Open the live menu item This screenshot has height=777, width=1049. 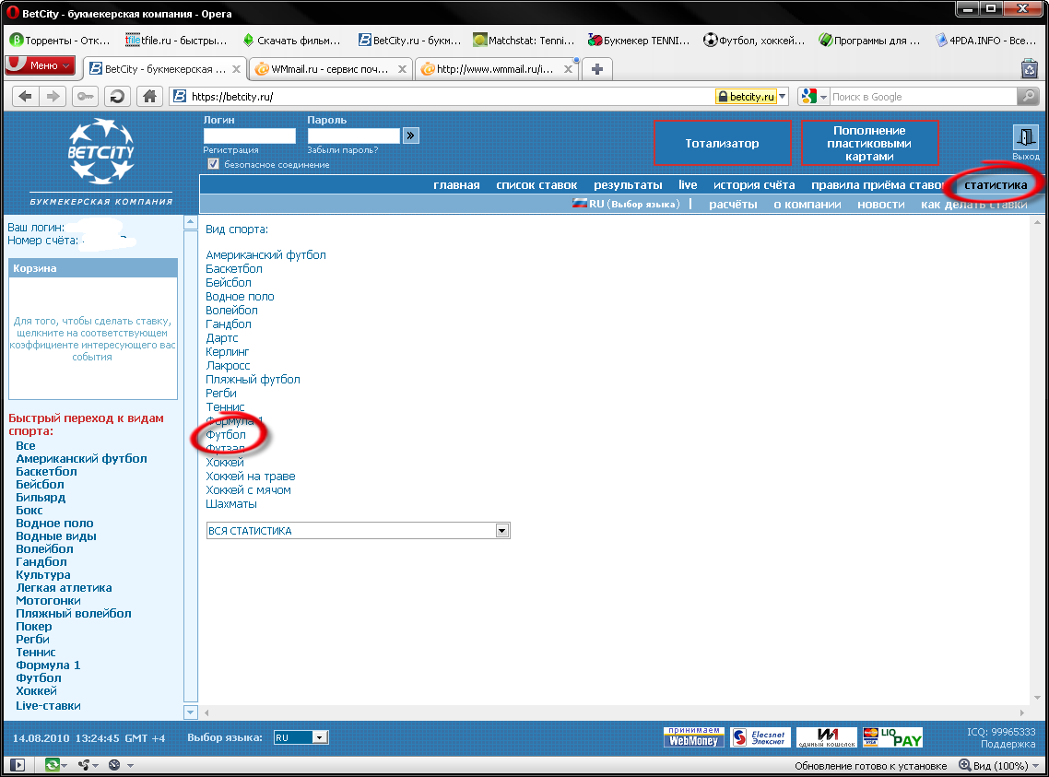click(688, 185)
